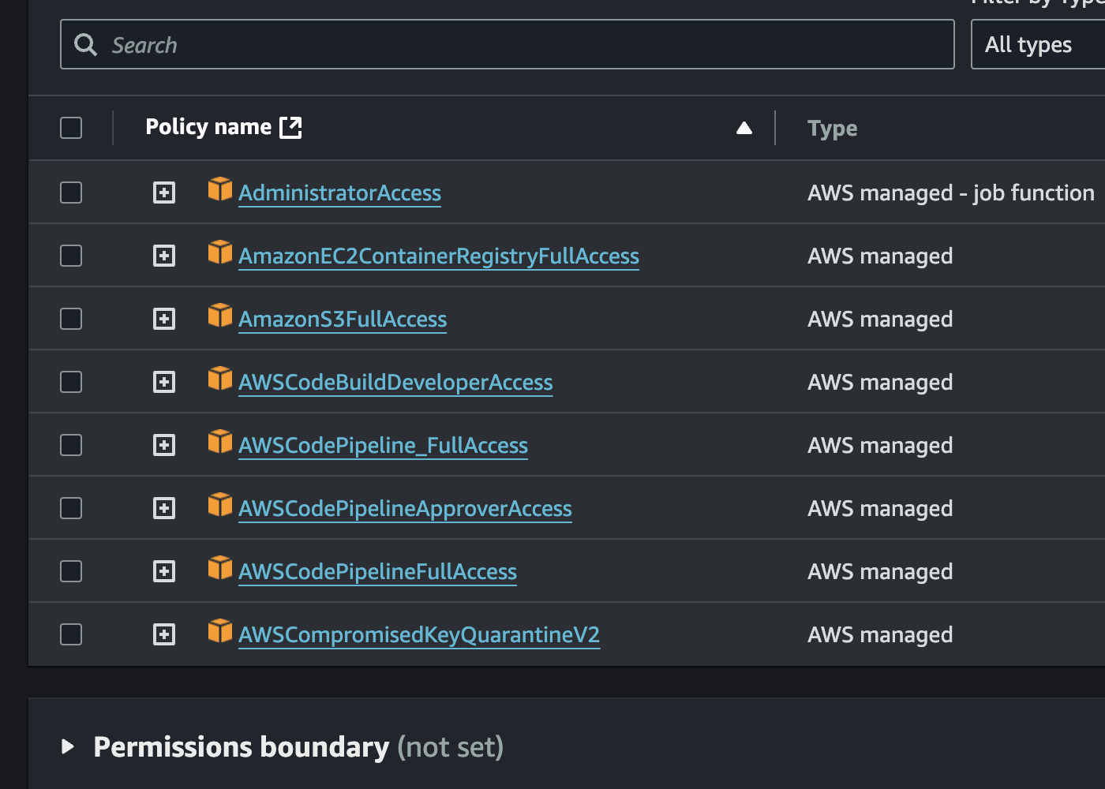Select all policies using the header checkbox
1105x789 pixels.
pos(70,127)
